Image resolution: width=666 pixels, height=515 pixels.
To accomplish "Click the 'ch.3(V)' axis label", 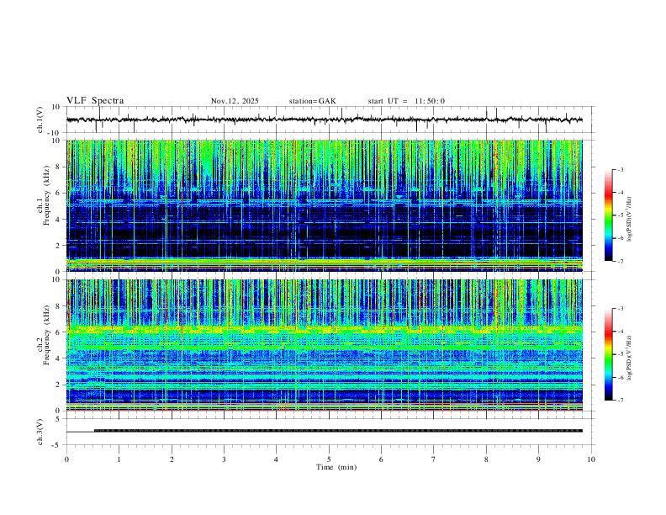I will tap(40, 433).
